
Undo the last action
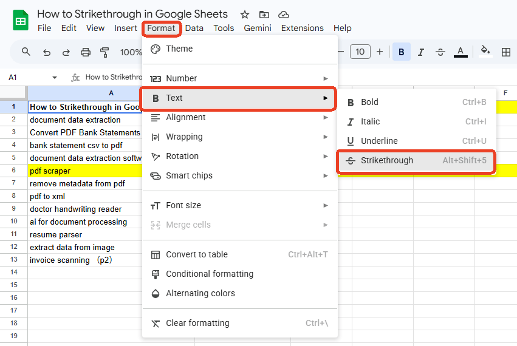coord(47,52)
